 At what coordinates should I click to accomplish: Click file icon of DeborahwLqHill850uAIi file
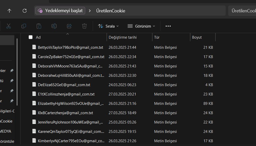(34, 75)
